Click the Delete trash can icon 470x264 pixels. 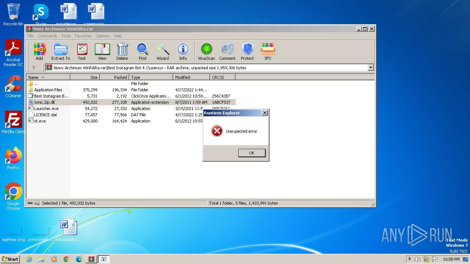(122, 52)
